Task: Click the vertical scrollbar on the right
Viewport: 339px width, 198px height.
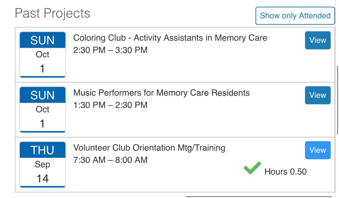Action: pyautogui.click(x=337, y=100)
